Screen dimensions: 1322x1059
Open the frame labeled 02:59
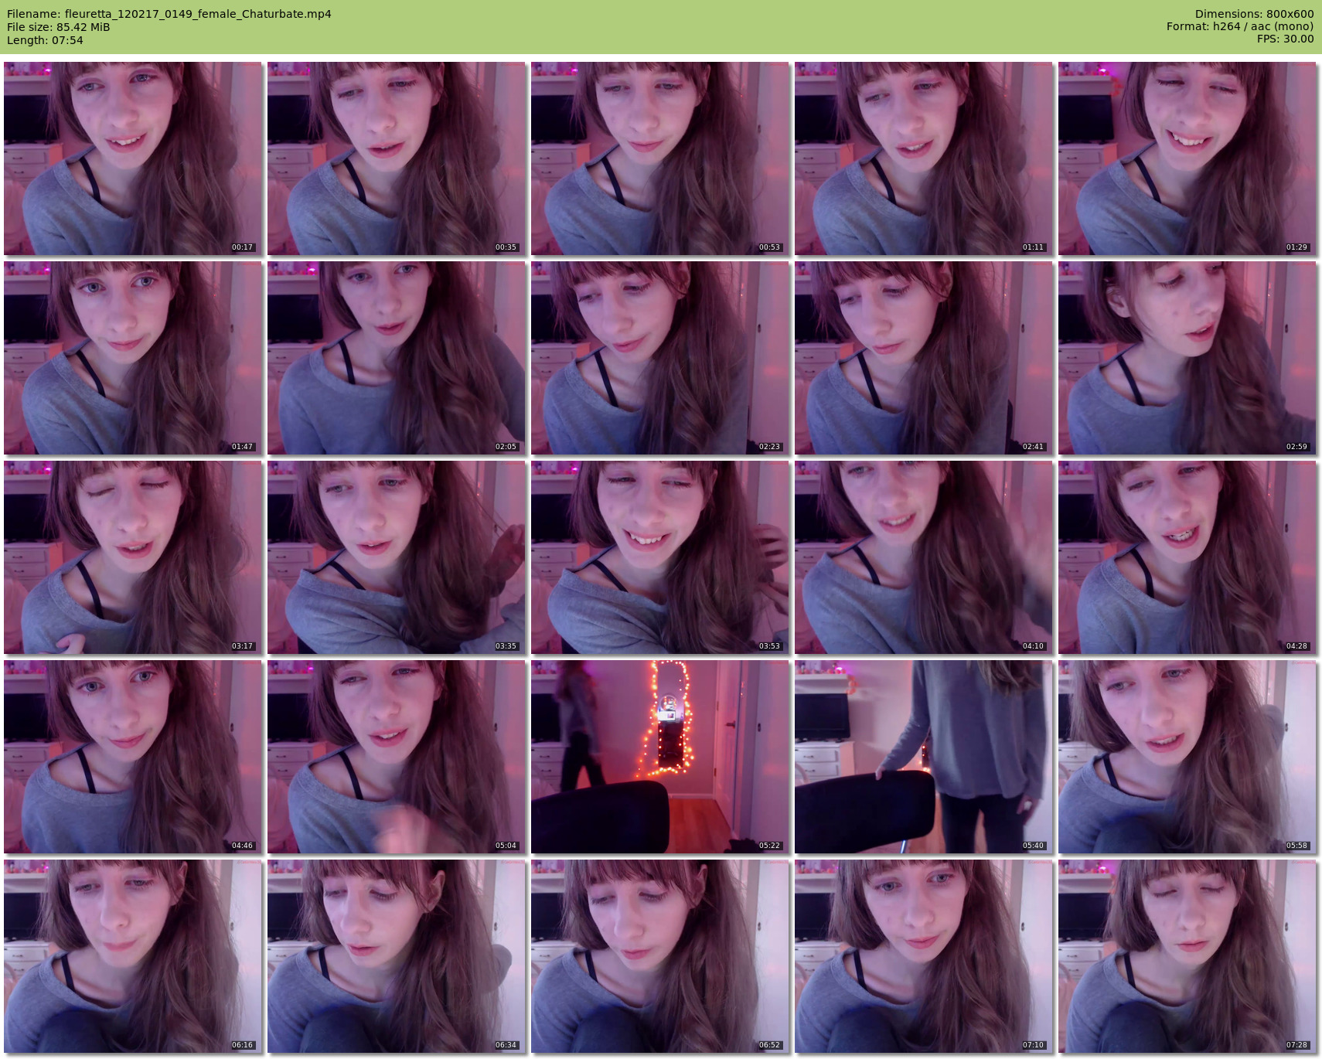pyautogui.click(x=1187, y=358)
